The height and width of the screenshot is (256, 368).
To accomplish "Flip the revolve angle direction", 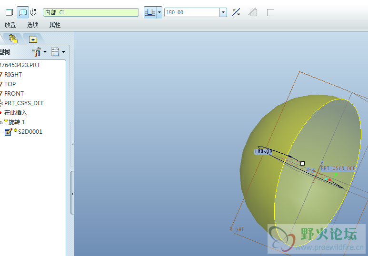I will click(x=236, y=12).
